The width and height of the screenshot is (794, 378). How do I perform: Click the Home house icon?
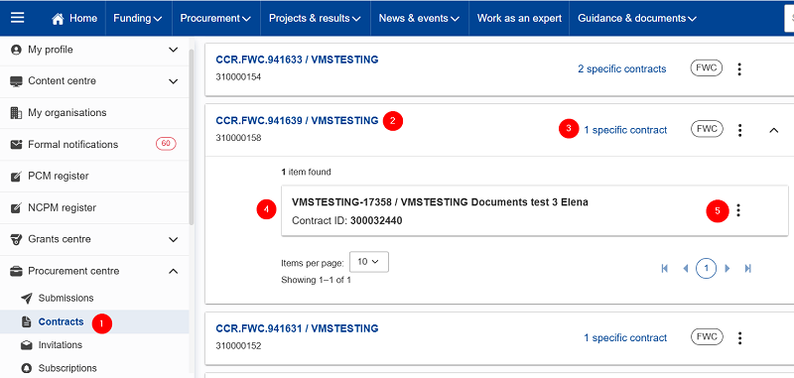(x=58, y=19)
